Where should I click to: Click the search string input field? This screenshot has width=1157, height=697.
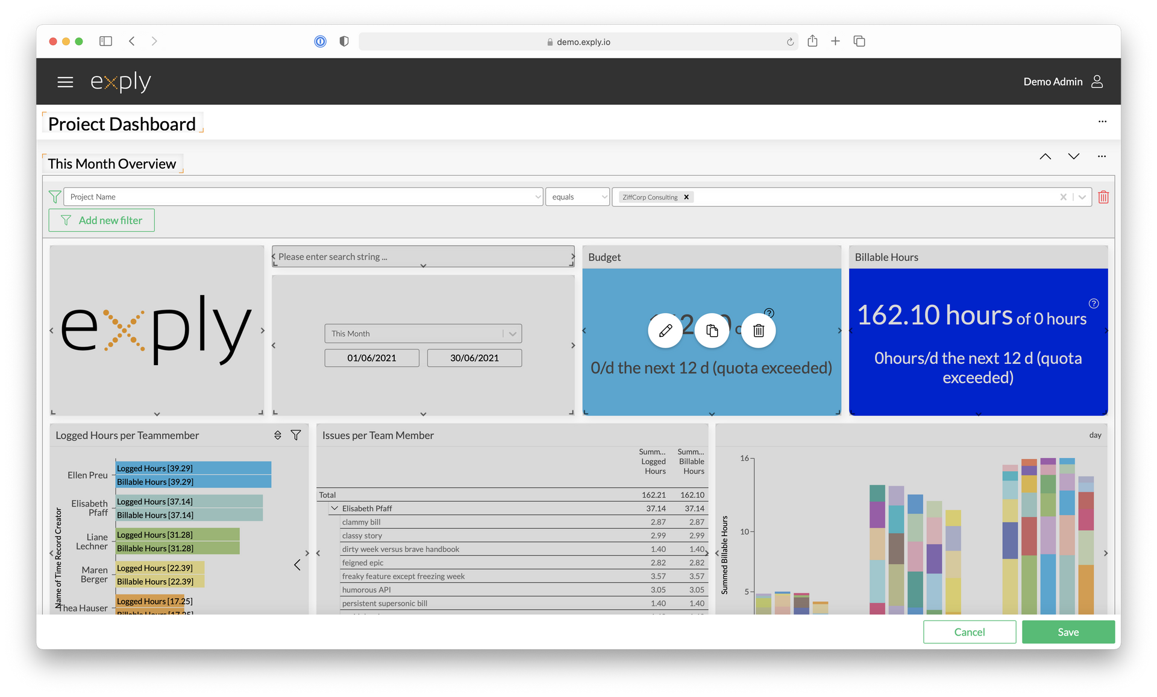pyautogui.click(x=423, y=257)
